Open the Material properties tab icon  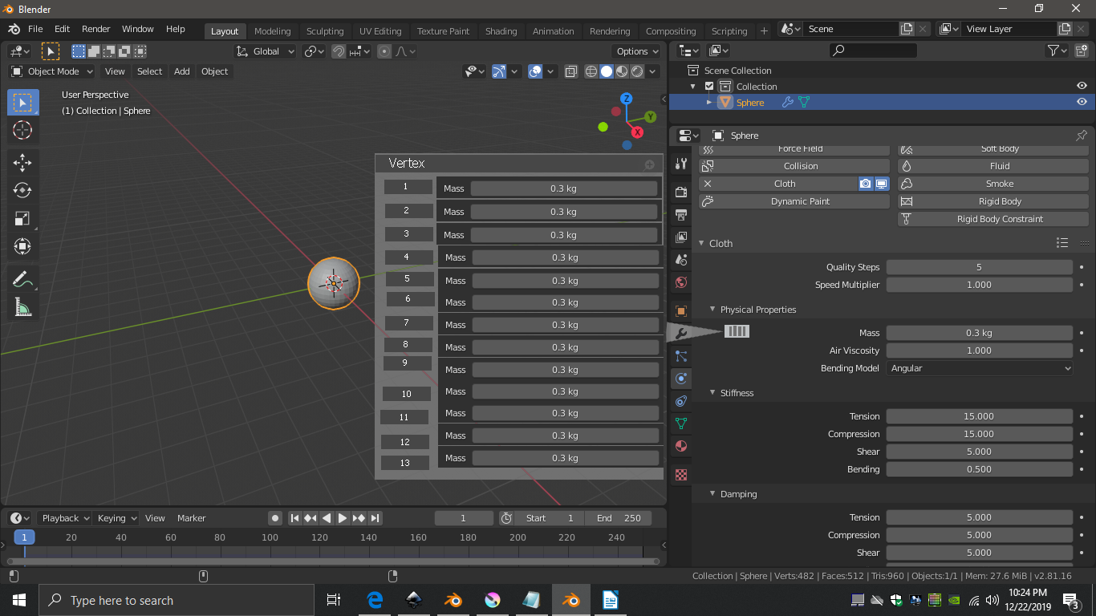tap(681, 446)
